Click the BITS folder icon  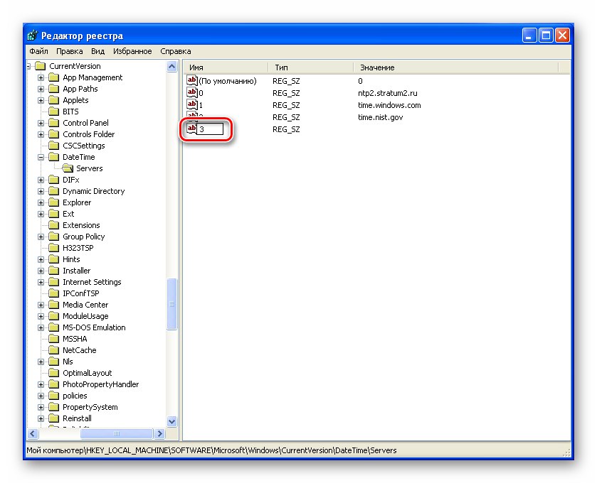(x=53, y=112)
